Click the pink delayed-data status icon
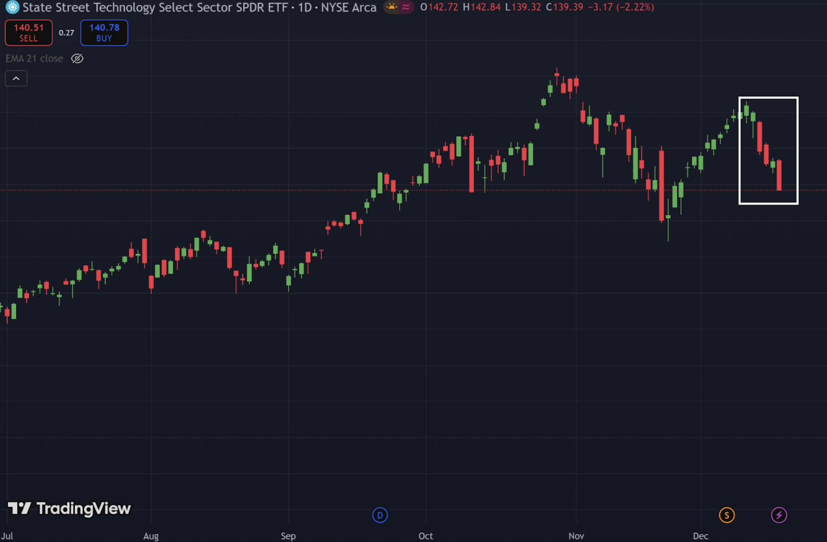Viewport: 827px width, 542px height. 405,7
